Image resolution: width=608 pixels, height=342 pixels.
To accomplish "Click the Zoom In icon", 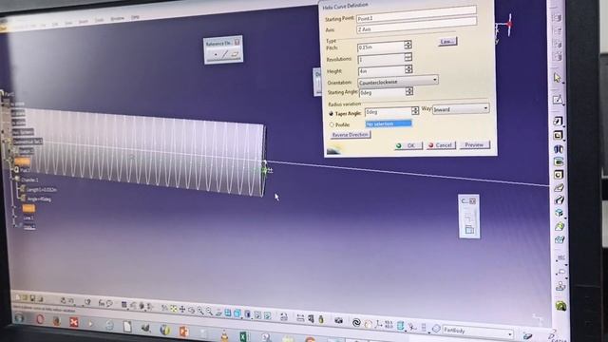I will (200, 311).
